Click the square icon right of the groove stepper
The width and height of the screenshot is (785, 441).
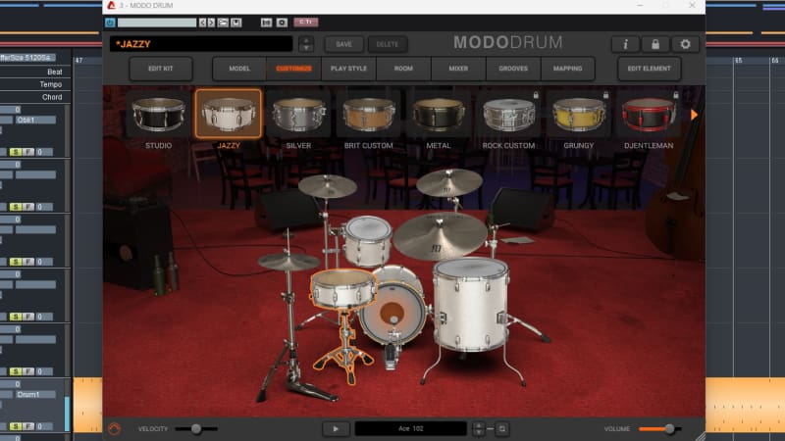pyautogui.click(x=502, y=428)
